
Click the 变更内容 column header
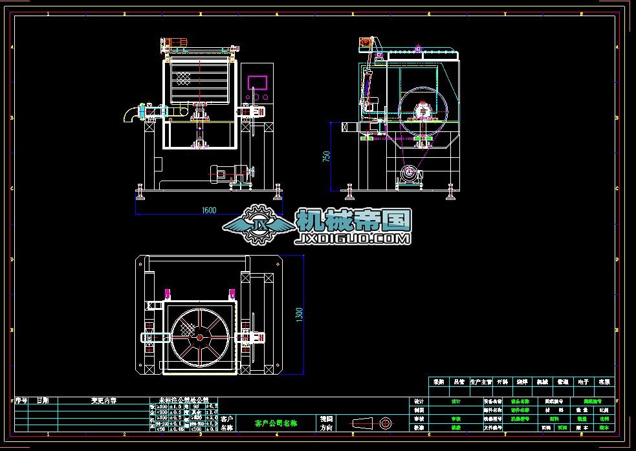[104, 401]
